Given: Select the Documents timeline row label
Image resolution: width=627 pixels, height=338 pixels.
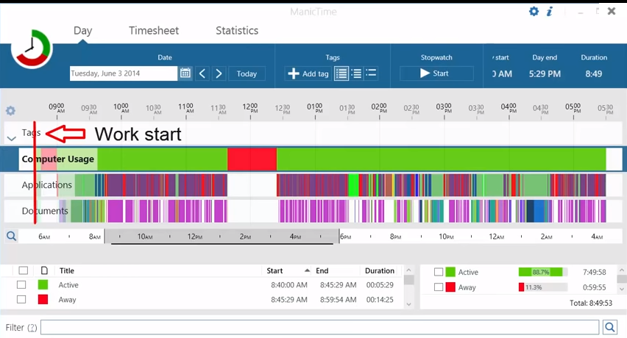Looking at the screenshot, I should pos(45,211).
